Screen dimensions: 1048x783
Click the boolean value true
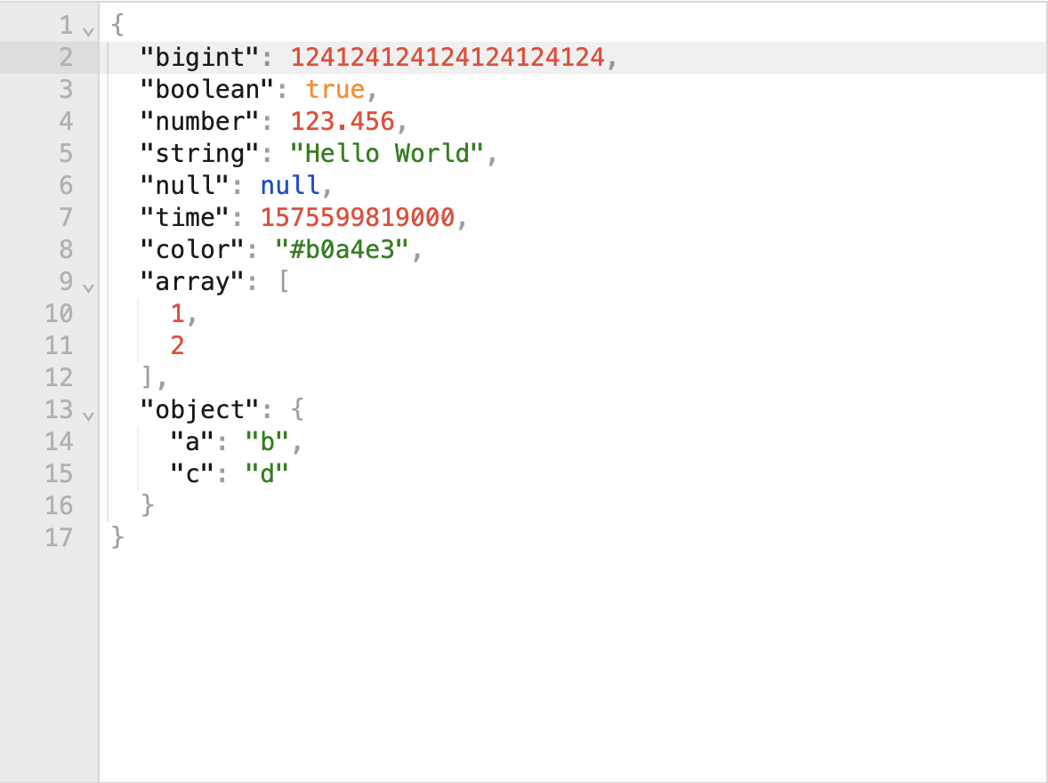(x=335, y=90)
